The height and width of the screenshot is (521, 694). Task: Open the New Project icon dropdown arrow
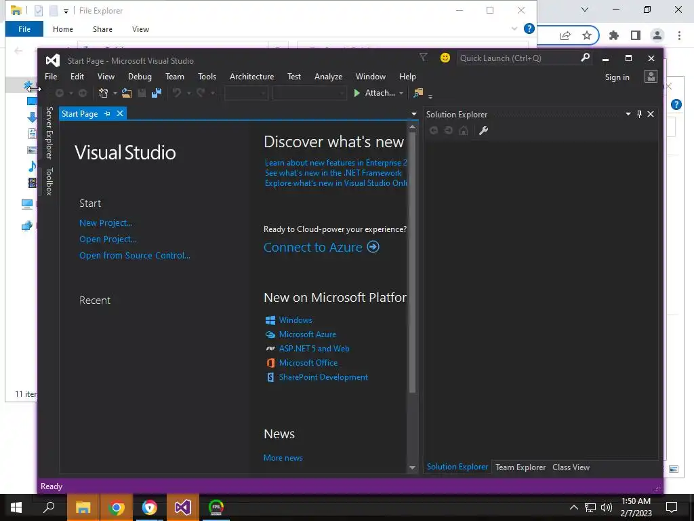coord(115,94)
